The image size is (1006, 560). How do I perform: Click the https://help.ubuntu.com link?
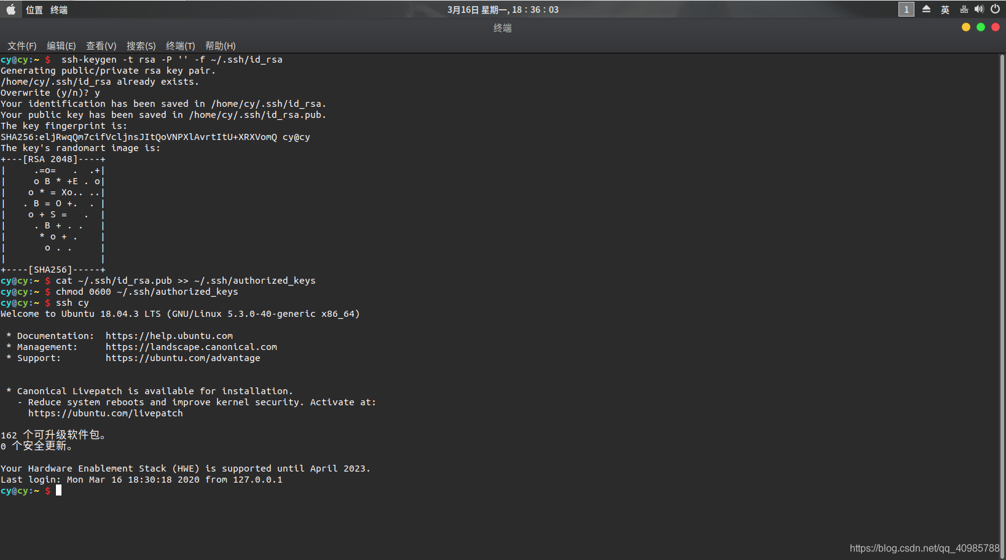(x=169, y=336)
